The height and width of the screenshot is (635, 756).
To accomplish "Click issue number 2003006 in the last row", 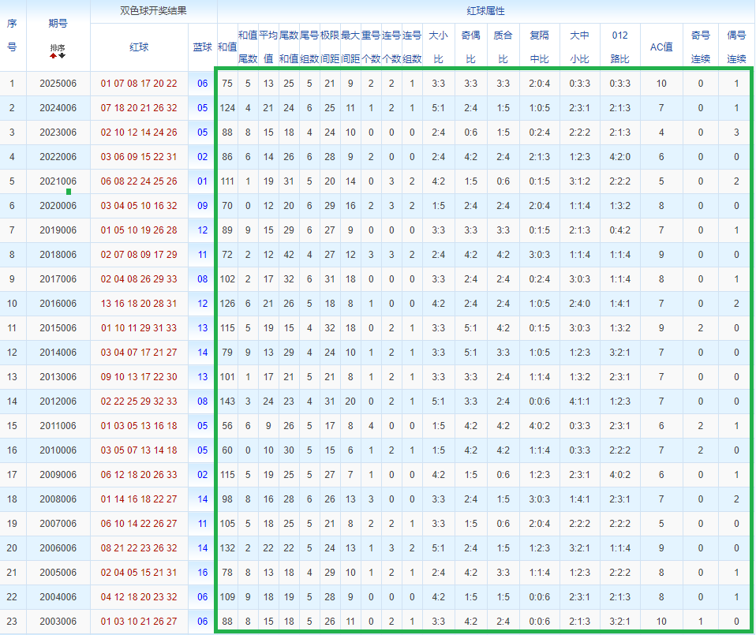I will [x=58, y=622].
